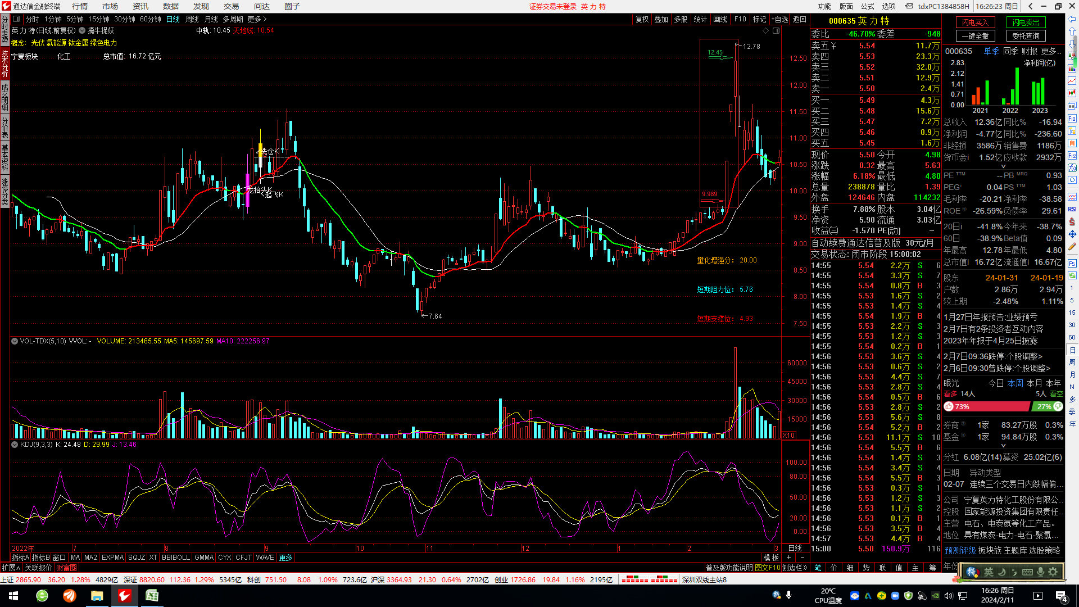The width and height of the screenshot is (1079, 607).
Task: Open the dropdown next to 英力特(日线,前复权)
Action: point(82,31)
